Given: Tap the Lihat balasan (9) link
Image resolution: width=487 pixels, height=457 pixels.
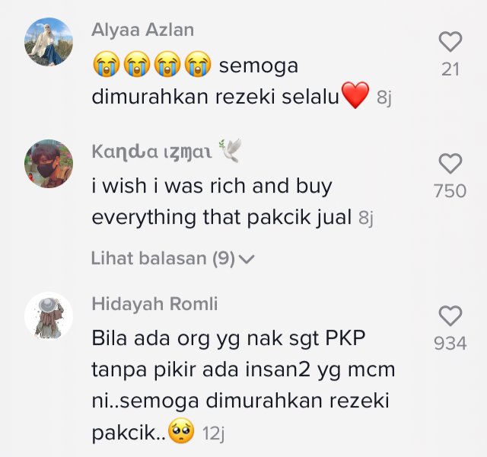Looking at the screenshot, I should pos(173,258).
